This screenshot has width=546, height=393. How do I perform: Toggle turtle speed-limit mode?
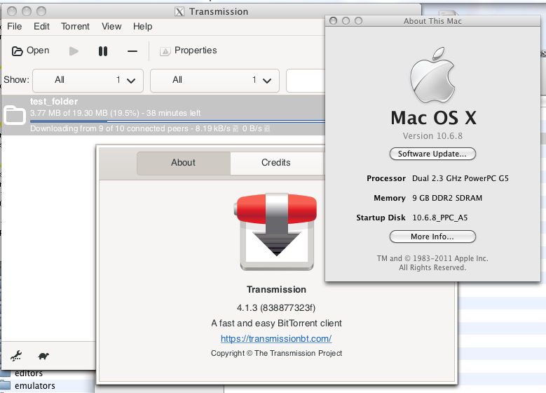pyautogui.click(x=43, y=356)
